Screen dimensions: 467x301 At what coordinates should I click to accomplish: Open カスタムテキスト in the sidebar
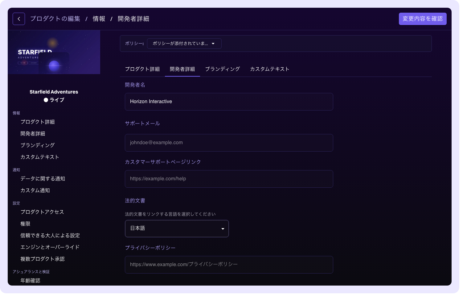click(40, 157)
